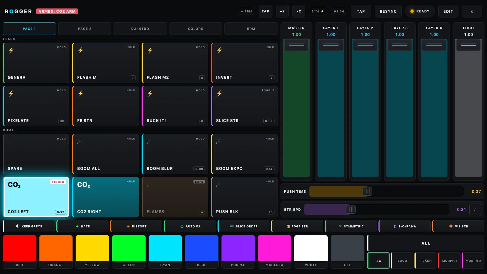The width and height of the screenshot is (487, 274).
Task: Enable SYMMETRIC mode
Action: click(x=351, y=226)
